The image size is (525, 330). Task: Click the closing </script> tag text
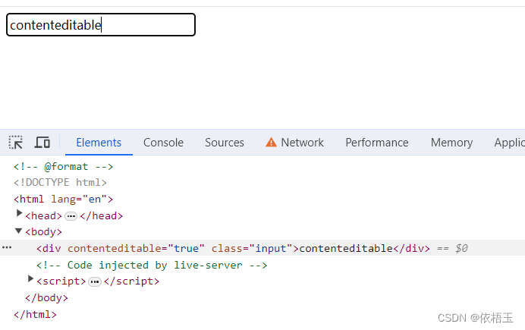click(x=131, y=281)
